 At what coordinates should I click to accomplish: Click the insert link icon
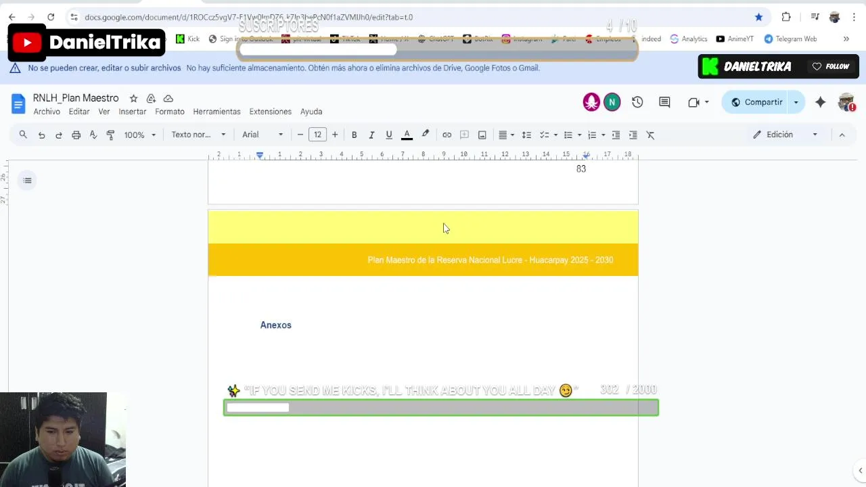coord(447,135)
